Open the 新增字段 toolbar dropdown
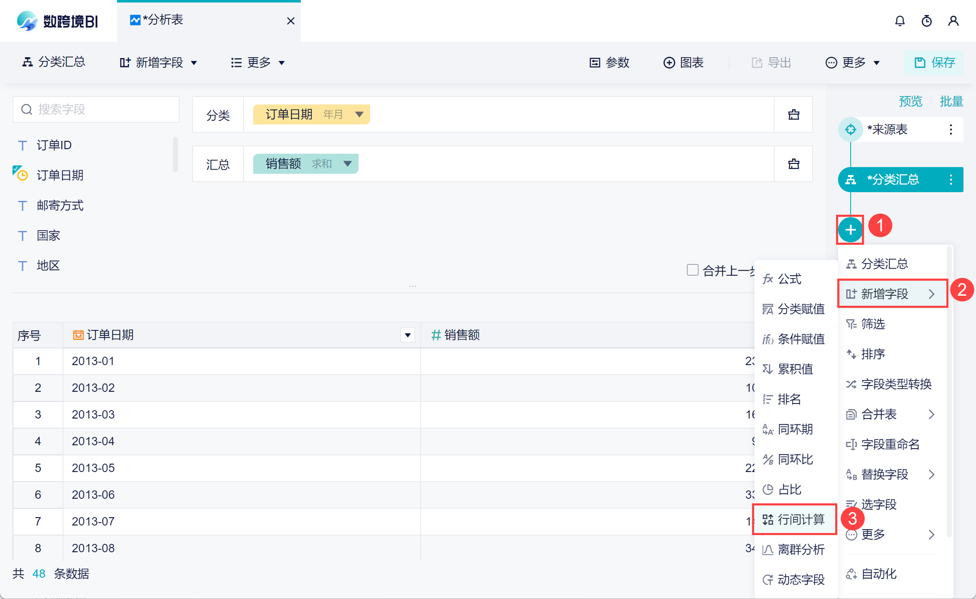Image resolution: width=976 pixels, height=599 pixels. (158, 63)
